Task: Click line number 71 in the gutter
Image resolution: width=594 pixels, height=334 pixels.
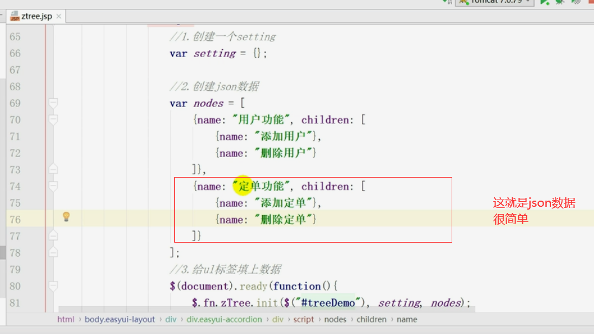Action: pos(15,136)
